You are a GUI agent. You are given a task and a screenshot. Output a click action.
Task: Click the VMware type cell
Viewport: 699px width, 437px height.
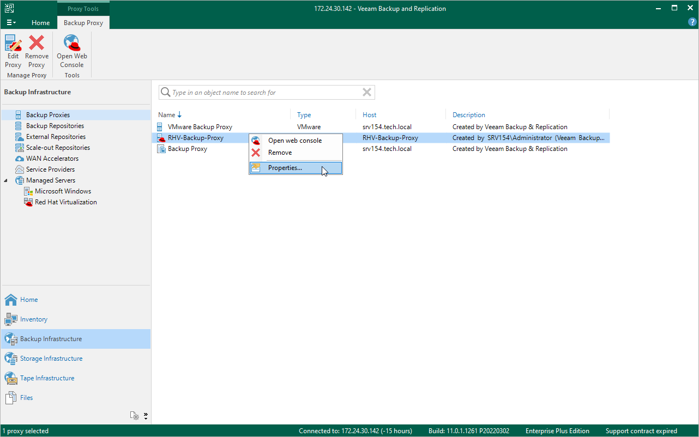309,127
